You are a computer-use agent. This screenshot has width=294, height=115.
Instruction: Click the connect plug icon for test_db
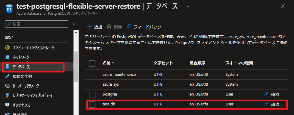pyautogui.click(x=266, y=104)
